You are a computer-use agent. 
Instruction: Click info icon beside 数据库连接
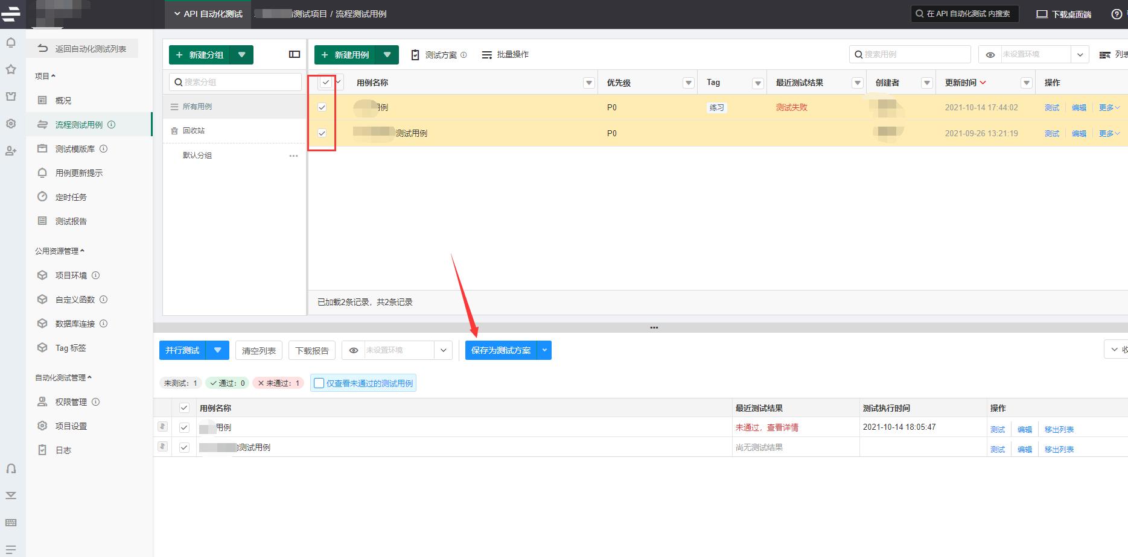(x=103, y=324)
